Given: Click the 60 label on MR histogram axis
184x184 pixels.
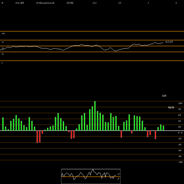Looking at the screenshot, I should (x=180, y=115).
